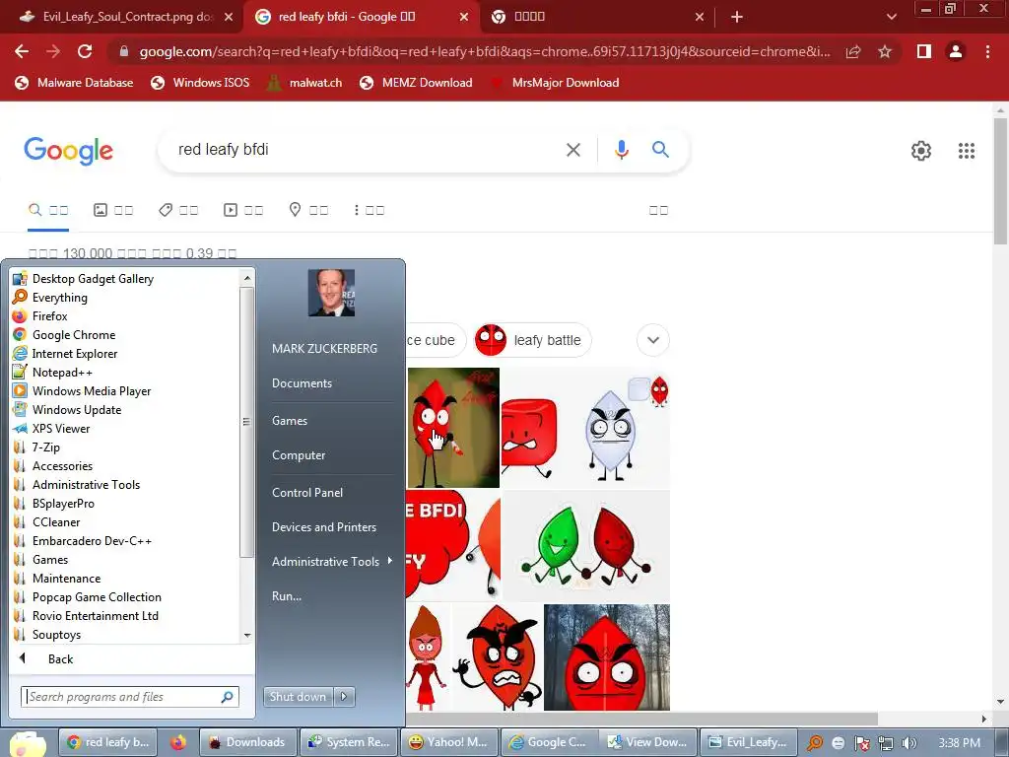Open Notepad++ from Start menu

[62, 372]
